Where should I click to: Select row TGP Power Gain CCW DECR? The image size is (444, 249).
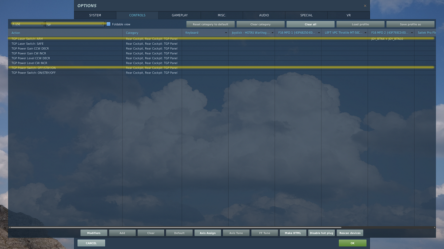point(222,48)
